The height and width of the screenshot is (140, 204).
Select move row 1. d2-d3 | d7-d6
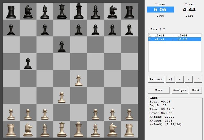[x=175, y=35]
